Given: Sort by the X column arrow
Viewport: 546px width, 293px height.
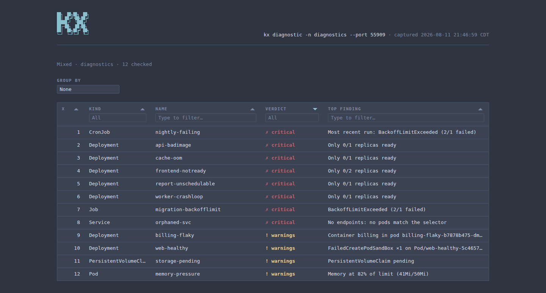Looking at the screenshot, I should coord(76,109).
